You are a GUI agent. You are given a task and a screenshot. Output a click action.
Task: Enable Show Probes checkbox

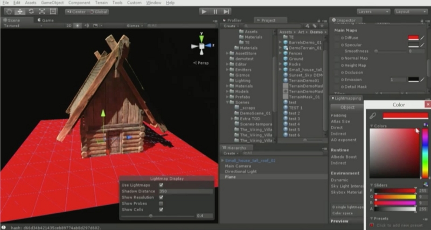pyautogui.click(x=161, y=204)
